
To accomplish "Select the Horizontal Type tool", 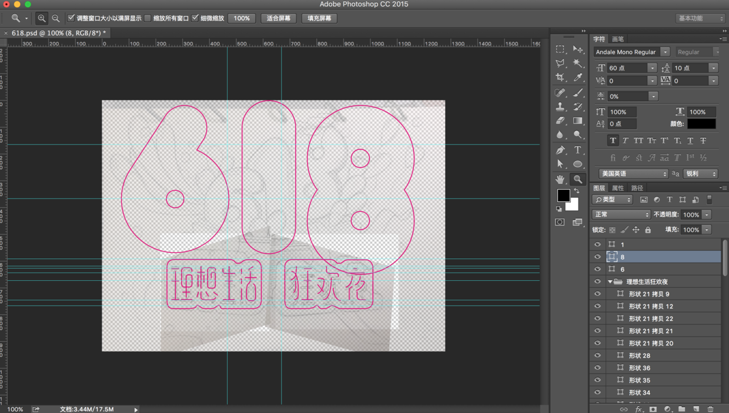I will tap(578, 150).
